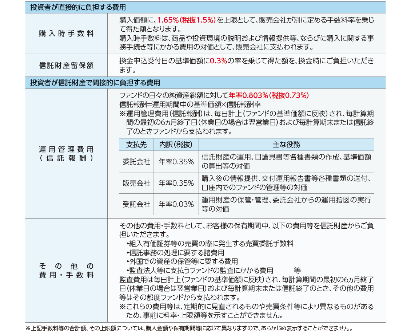This screenshot has height=335, width=411.
Task: Click the red 1.65%(税抜1.5%) text
Action: click(x=187, y=20)
